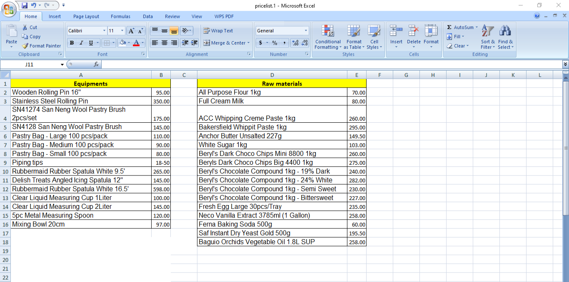
Task: Apply Comma Style number format
Action: 284,43
